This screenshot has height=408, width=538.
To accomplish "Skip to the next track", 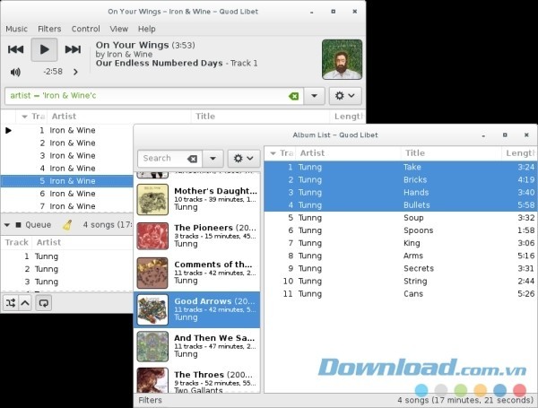I will coord(73,49).
